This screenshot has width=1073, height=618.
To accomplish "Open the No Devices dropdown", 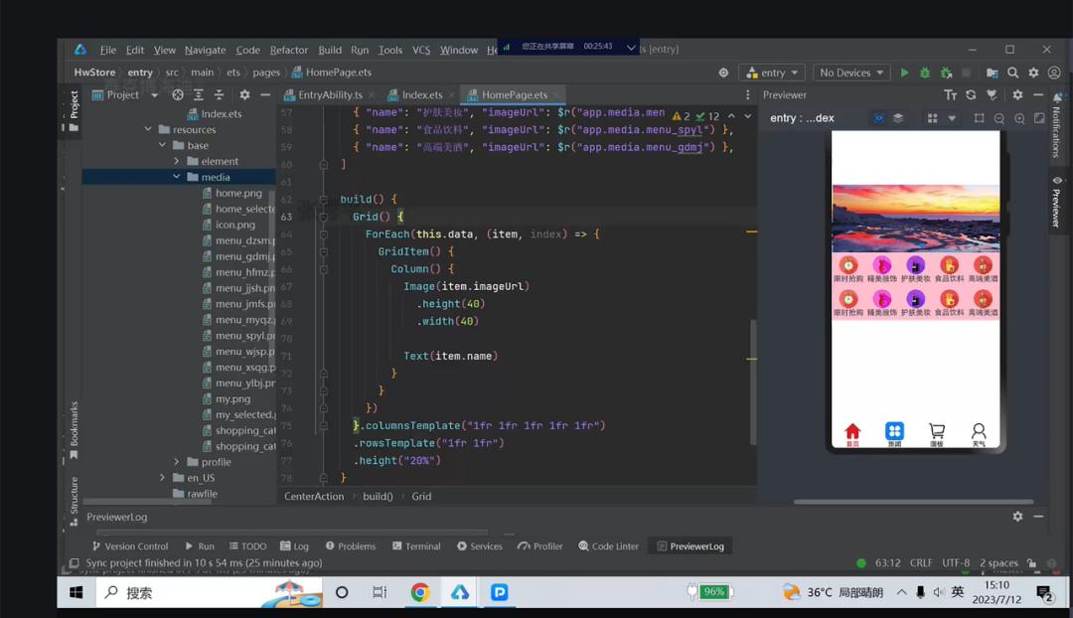I will [x=850, y=73].
